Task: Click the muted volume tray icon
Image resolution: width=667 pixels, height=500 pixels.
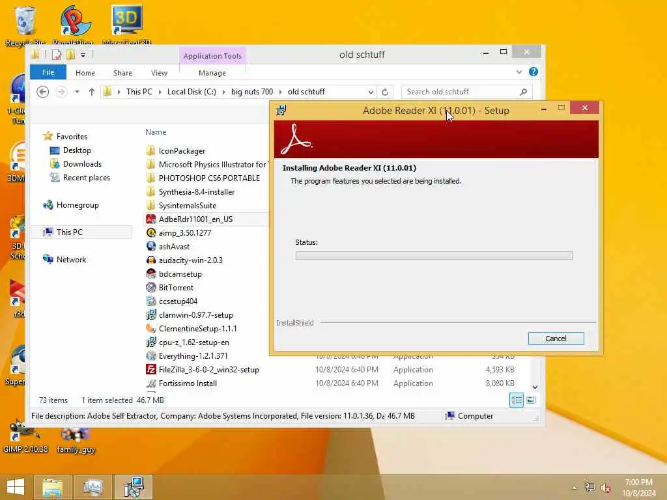Action: point(606,488)
